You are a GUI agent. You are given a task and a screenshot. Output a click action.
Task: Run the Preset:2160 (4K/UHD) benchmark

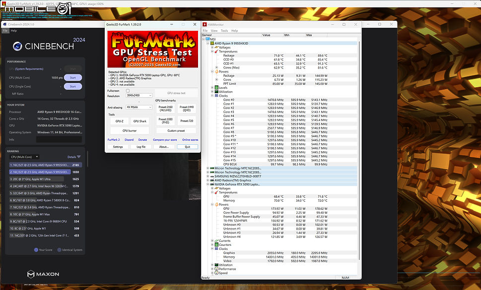coord(165,109)
